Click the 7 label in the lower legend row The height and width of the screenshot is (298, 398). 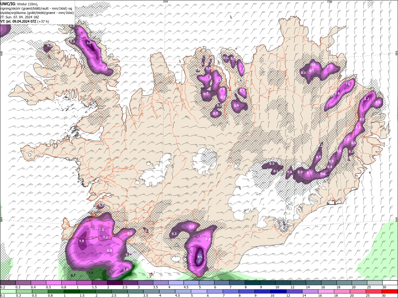coord(224,296)
